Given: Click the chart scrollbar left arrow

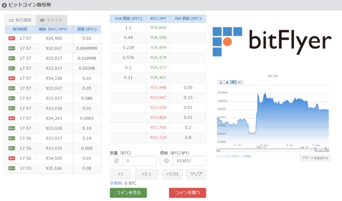Looking at the screenshot, I should (218, 150).
